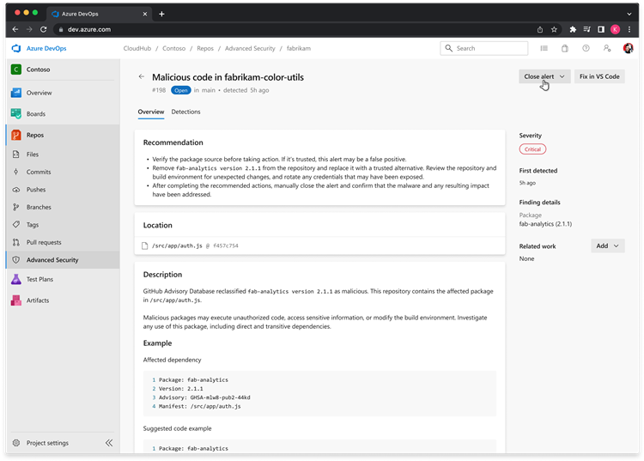Open the Contoso breadcrumb link
This screenshot has width=644, height=461.
tap(173, 48)
